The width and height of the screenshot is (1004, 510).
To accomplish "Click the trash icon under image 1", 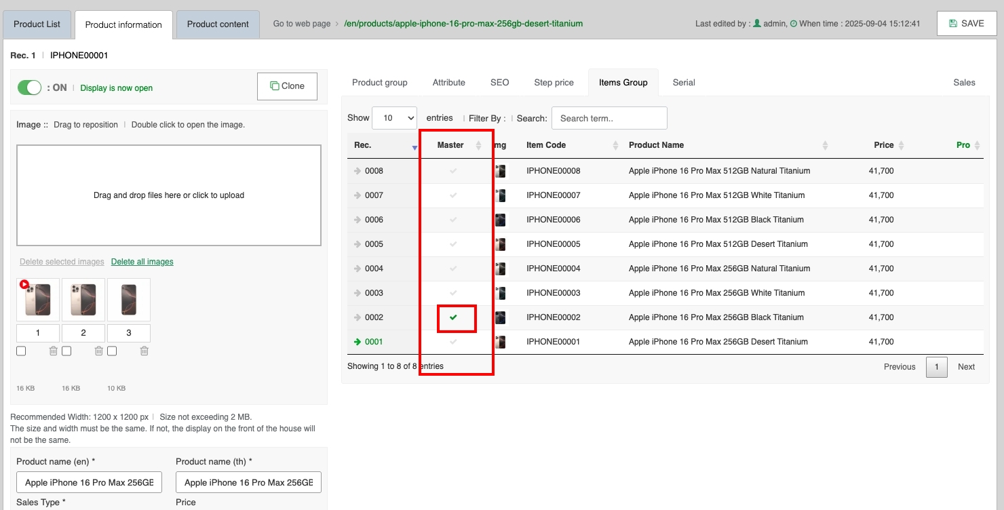I will pos(54,351).
